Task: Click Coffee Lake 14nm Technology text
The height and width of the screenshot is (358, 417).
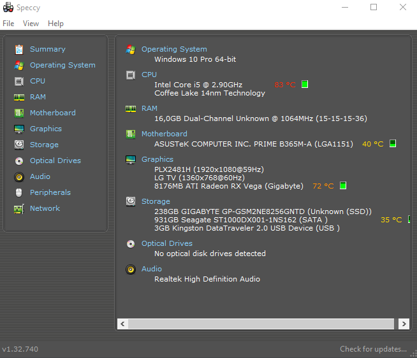Action: (x=210, y=93)
